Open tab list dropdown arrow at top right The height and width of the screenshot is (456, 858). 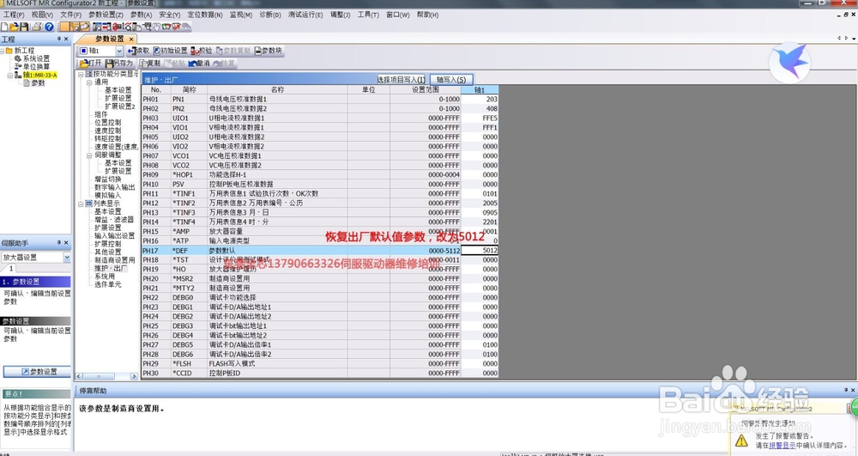pos(854,39)
